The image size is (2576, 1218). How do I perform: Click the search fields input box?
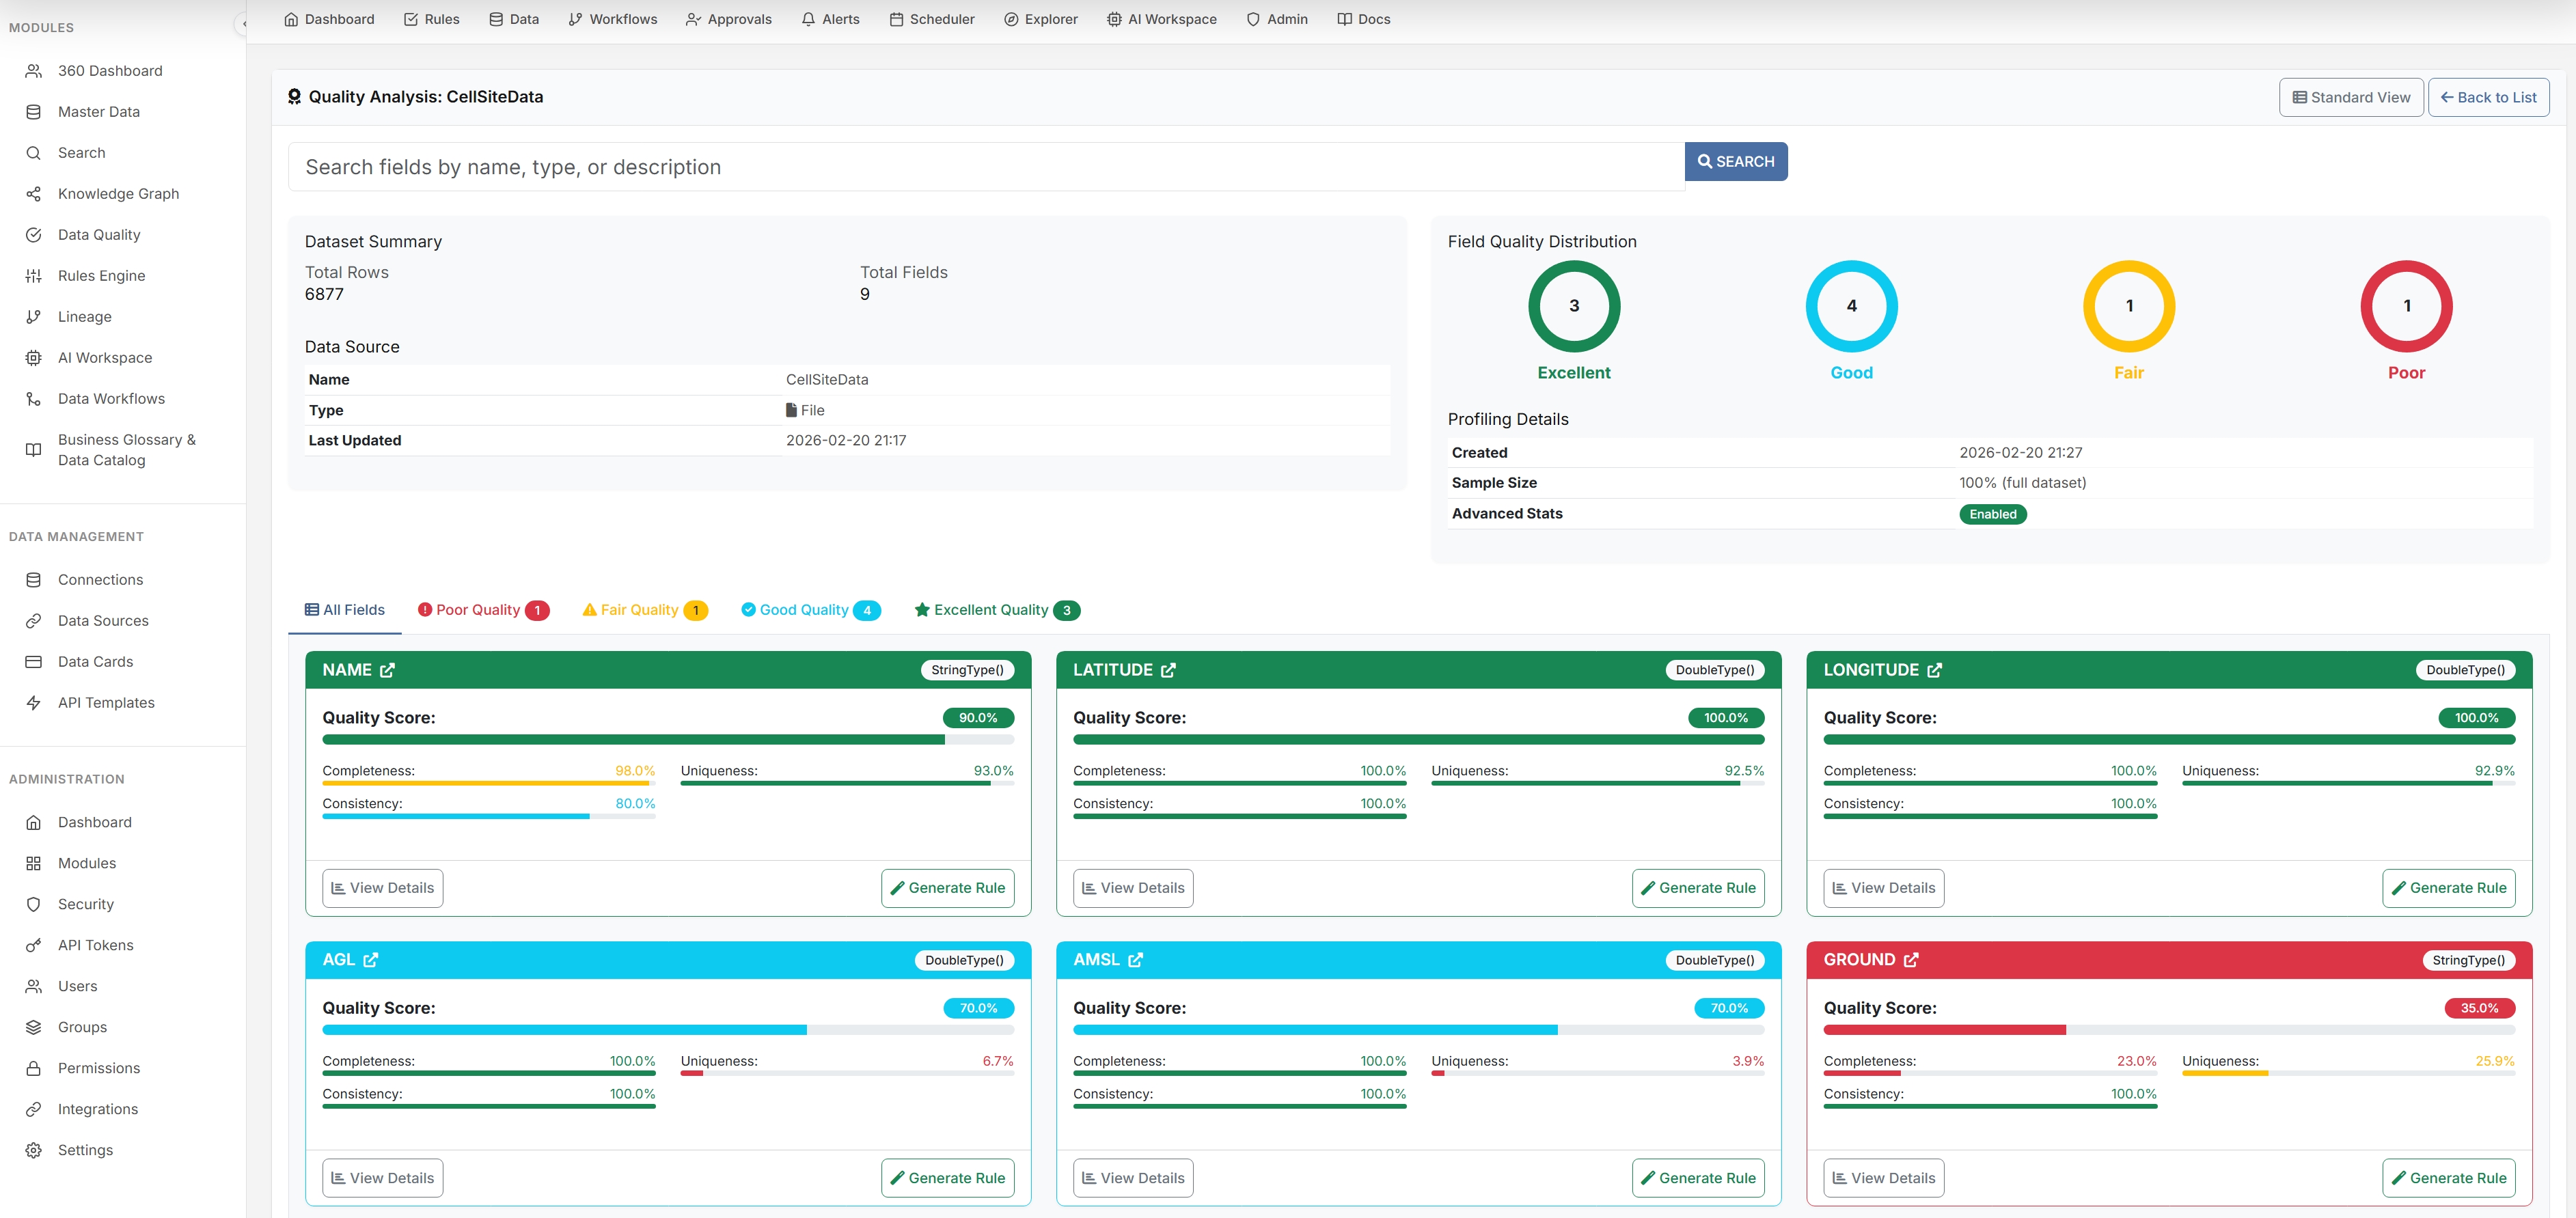point(985,167)
